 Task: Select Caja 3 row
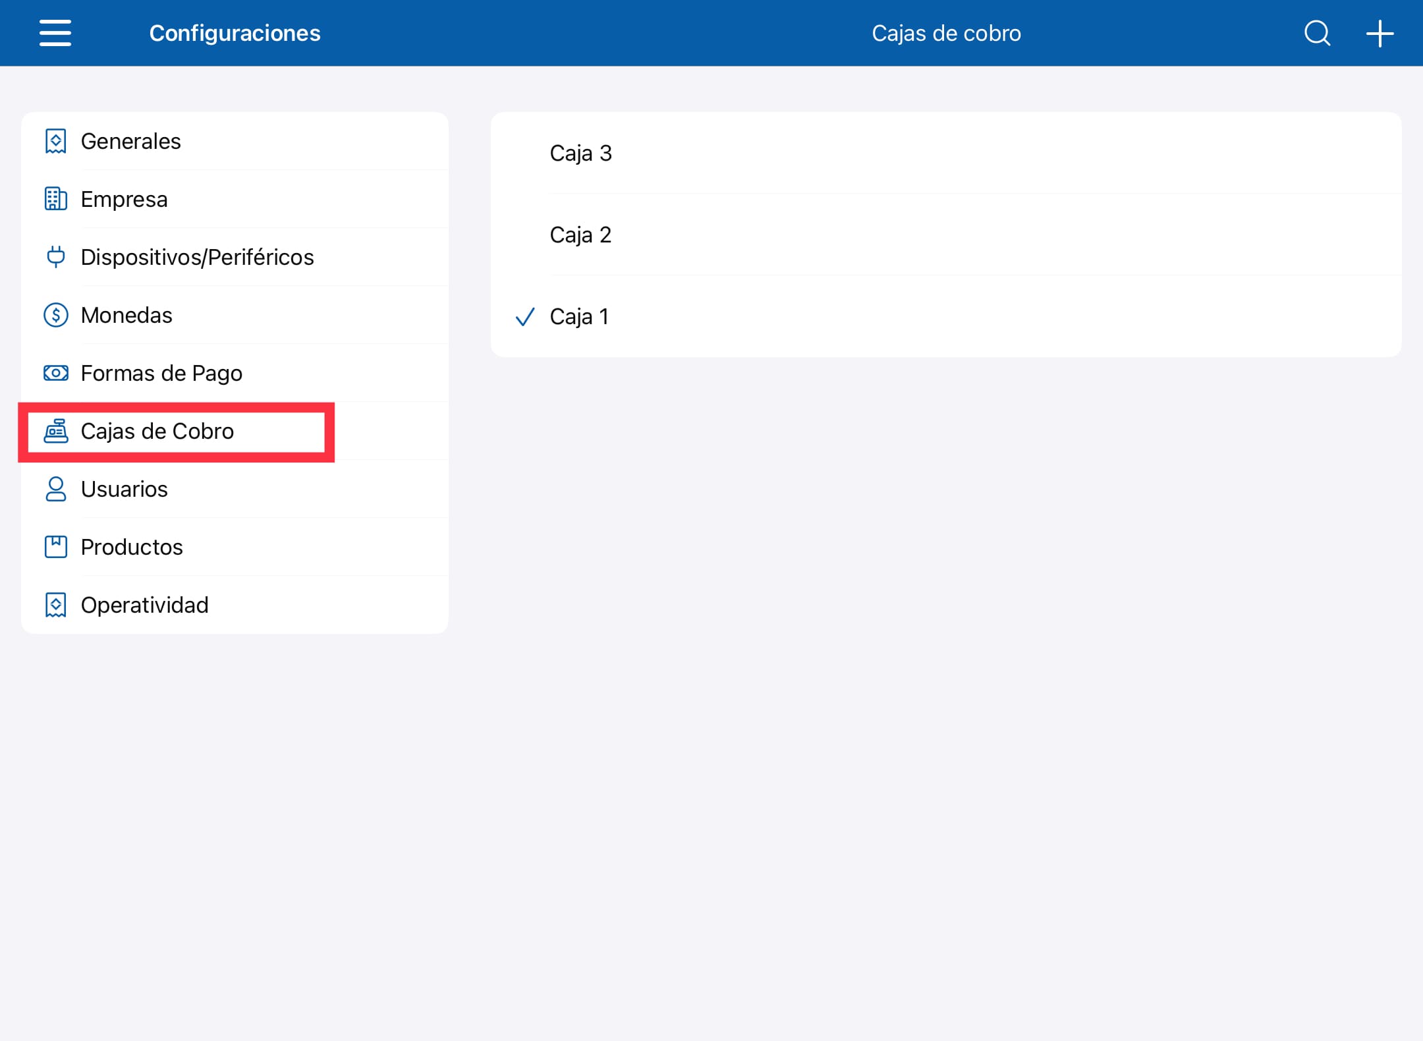946,153
